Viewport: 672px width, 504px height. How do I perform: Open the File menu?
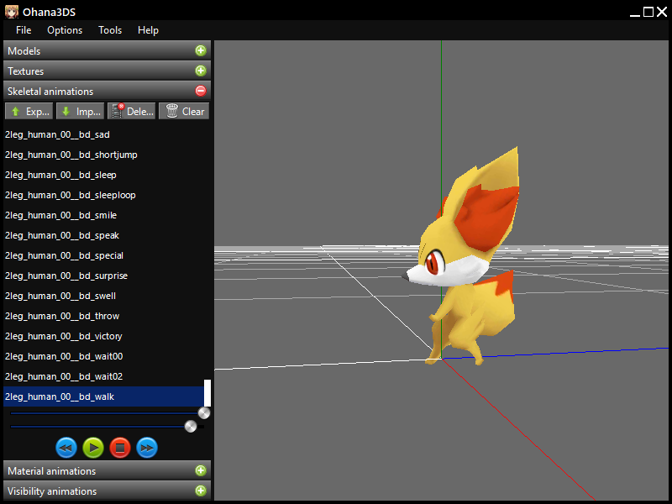tap(24, 30)
